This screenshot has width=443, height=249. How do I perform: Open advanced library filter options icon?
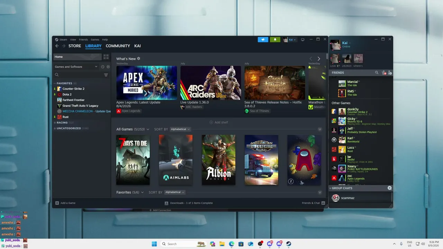(106, 75)
